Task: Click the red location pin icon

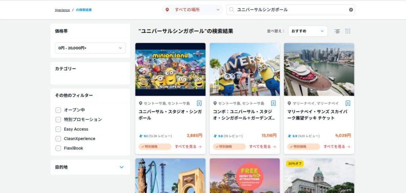Action: coord(167,10)
